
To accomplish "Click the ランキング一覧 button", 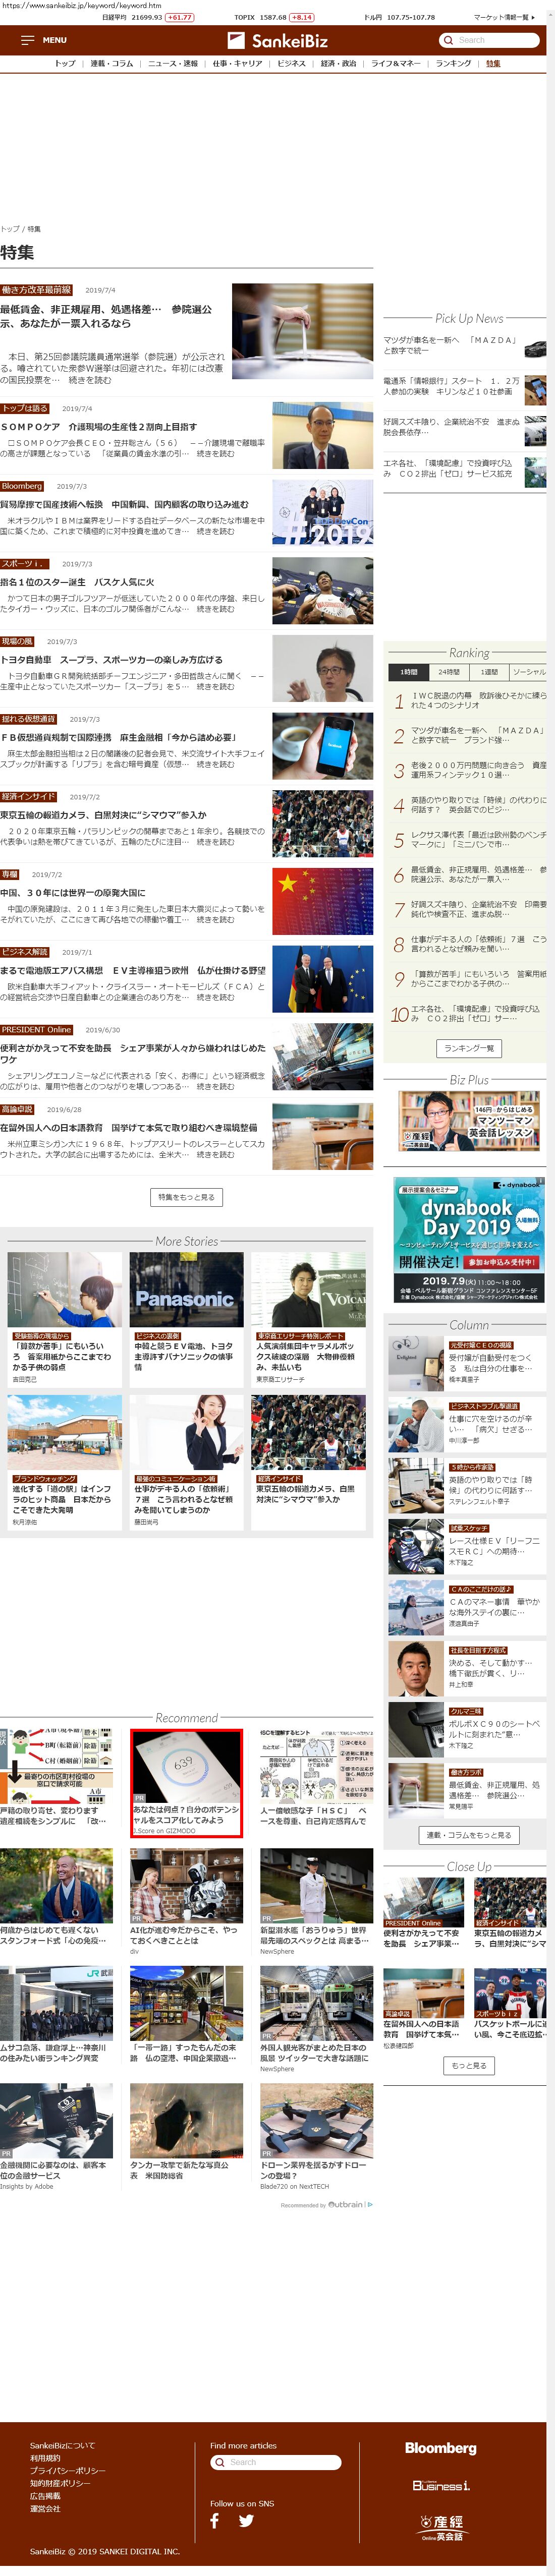I will click(469, 1048).
